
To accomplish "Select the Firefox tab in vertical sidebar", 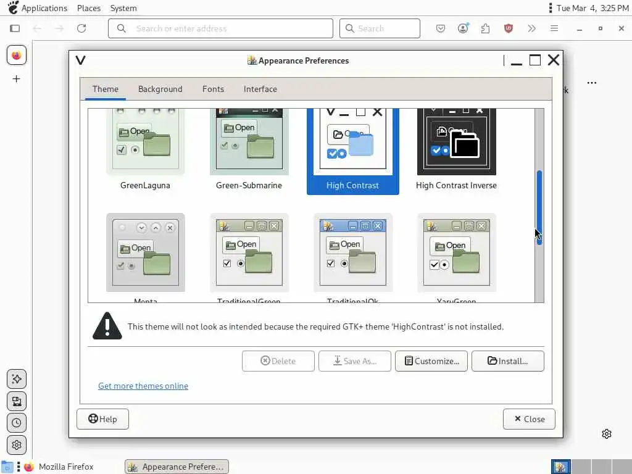I will (17, 55).
